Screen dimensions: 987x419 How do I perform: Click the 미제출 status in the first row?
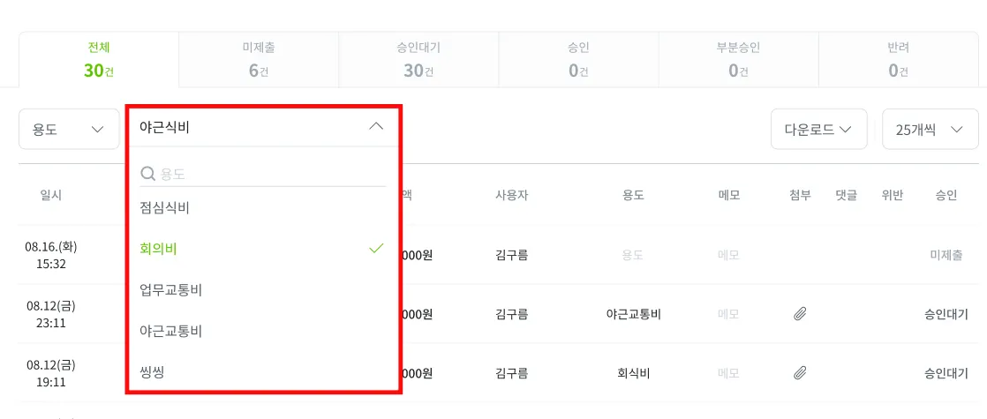(946, 255)
